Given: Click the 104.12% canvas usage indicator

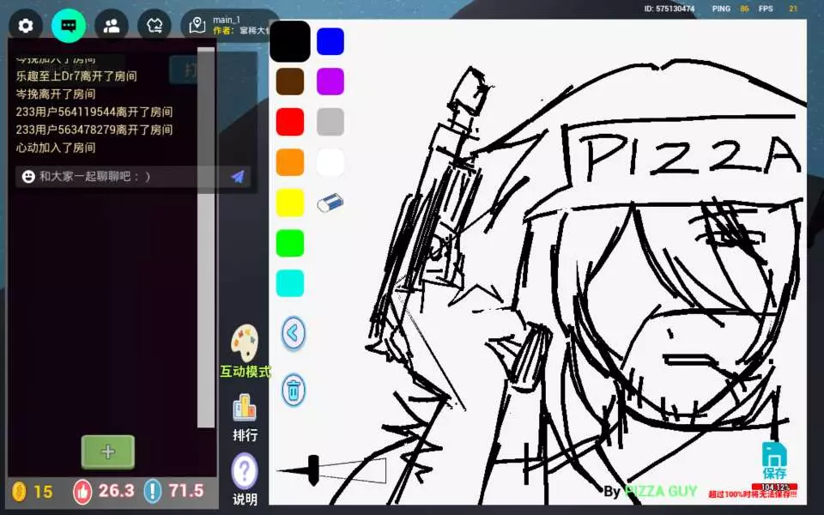Looking at the screenshot, I should [x=774, y=488].
